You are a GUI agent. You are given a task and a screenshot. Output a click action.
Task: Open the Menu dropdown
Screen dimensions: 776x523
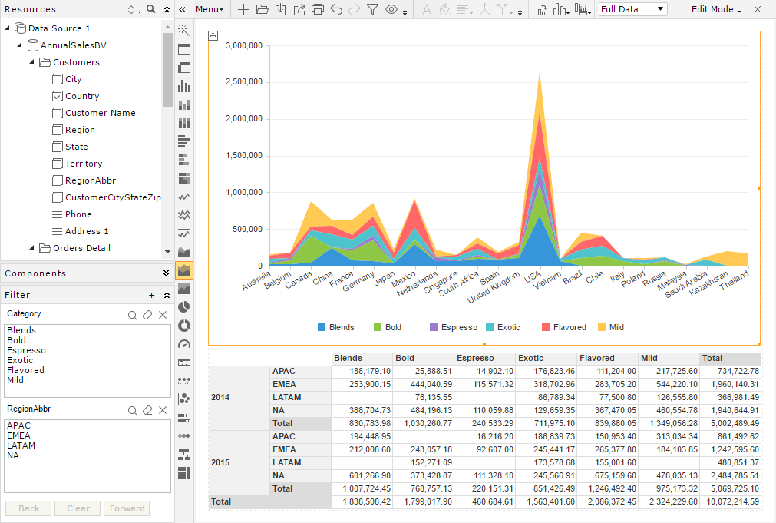click(x=210, y=9)
